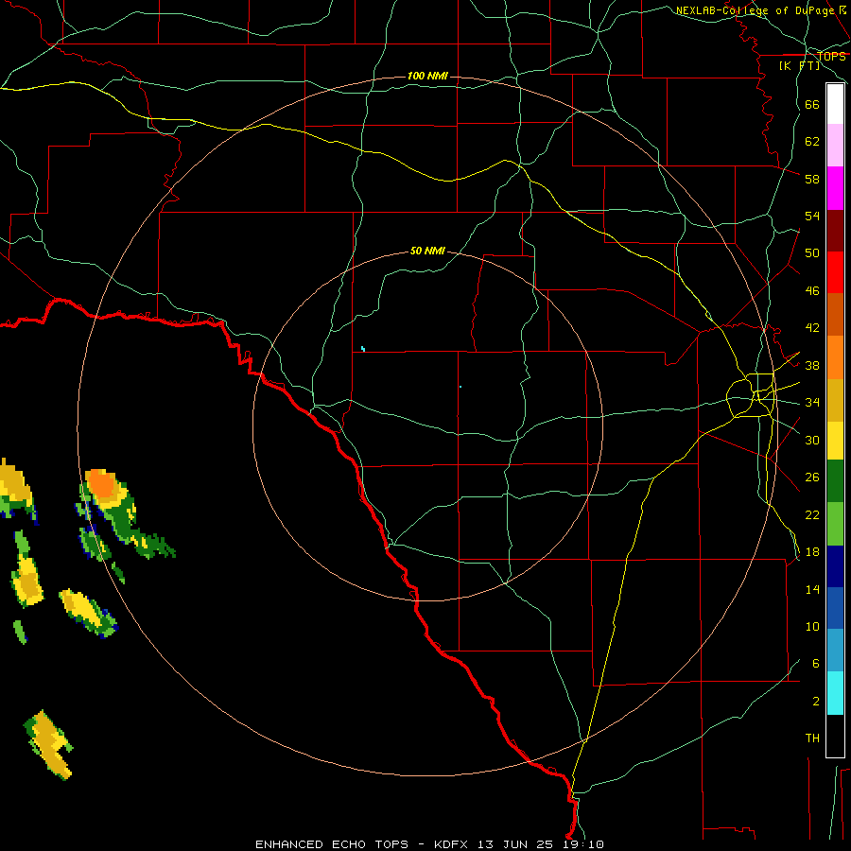
Task: Click the '66' value on the legend scale
Action: (x=812, y=104)
